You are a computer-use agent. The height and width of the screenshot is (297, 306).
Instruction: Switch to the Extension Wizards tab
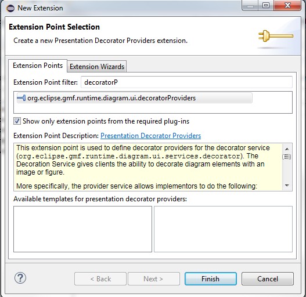97,67
